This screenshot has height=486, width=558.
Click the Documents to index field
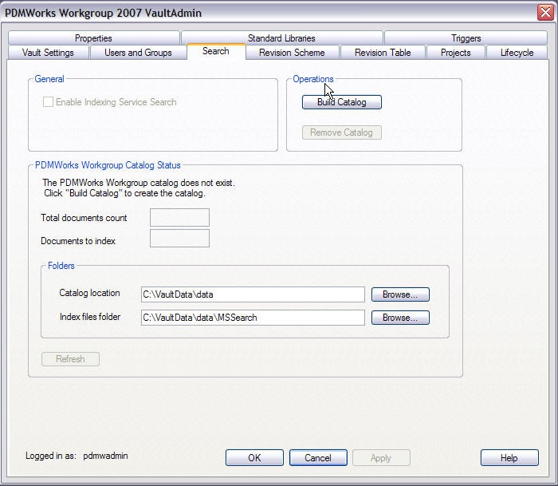click(179, 238)
